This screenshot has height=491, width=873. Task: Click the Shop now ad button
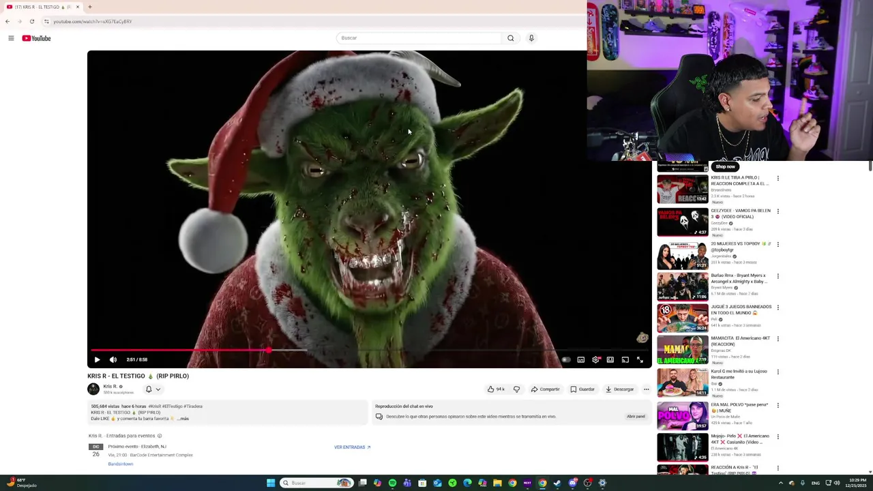pos(725,166)
